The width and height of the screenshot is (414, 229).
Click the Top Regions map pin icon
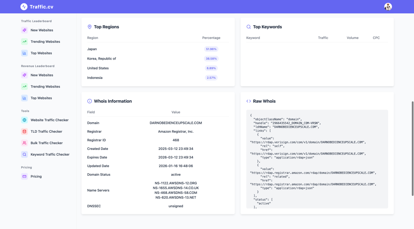point(89,27)
